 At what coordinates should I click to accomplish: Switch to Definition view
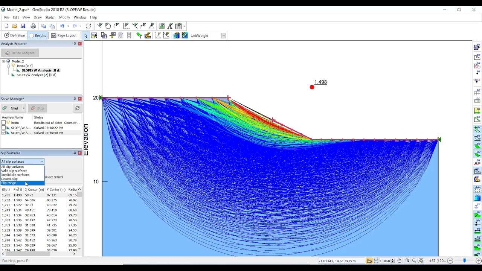pyautogui.click(x=14, y=35)
